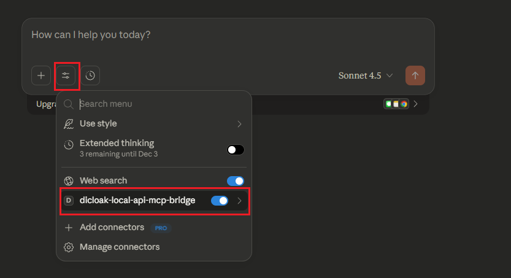Focus the "How can I help you today?" prompt box
This screenshot has height=278, width=511.
coord(227,35)
